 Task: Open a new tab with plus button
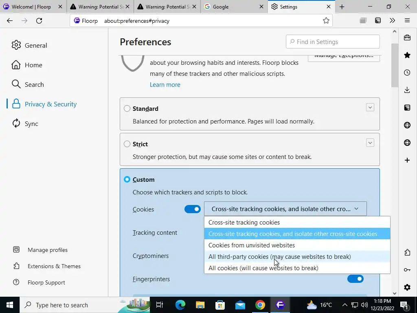(342, 7)
